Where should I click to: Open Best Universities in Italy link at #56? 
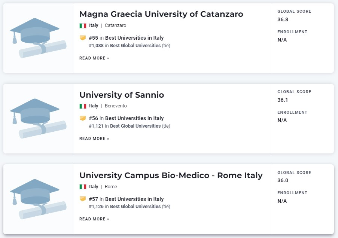pyautogui.click(x=134, y=118)
